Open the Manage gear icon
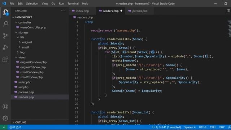231x130 pixels. 5,118
